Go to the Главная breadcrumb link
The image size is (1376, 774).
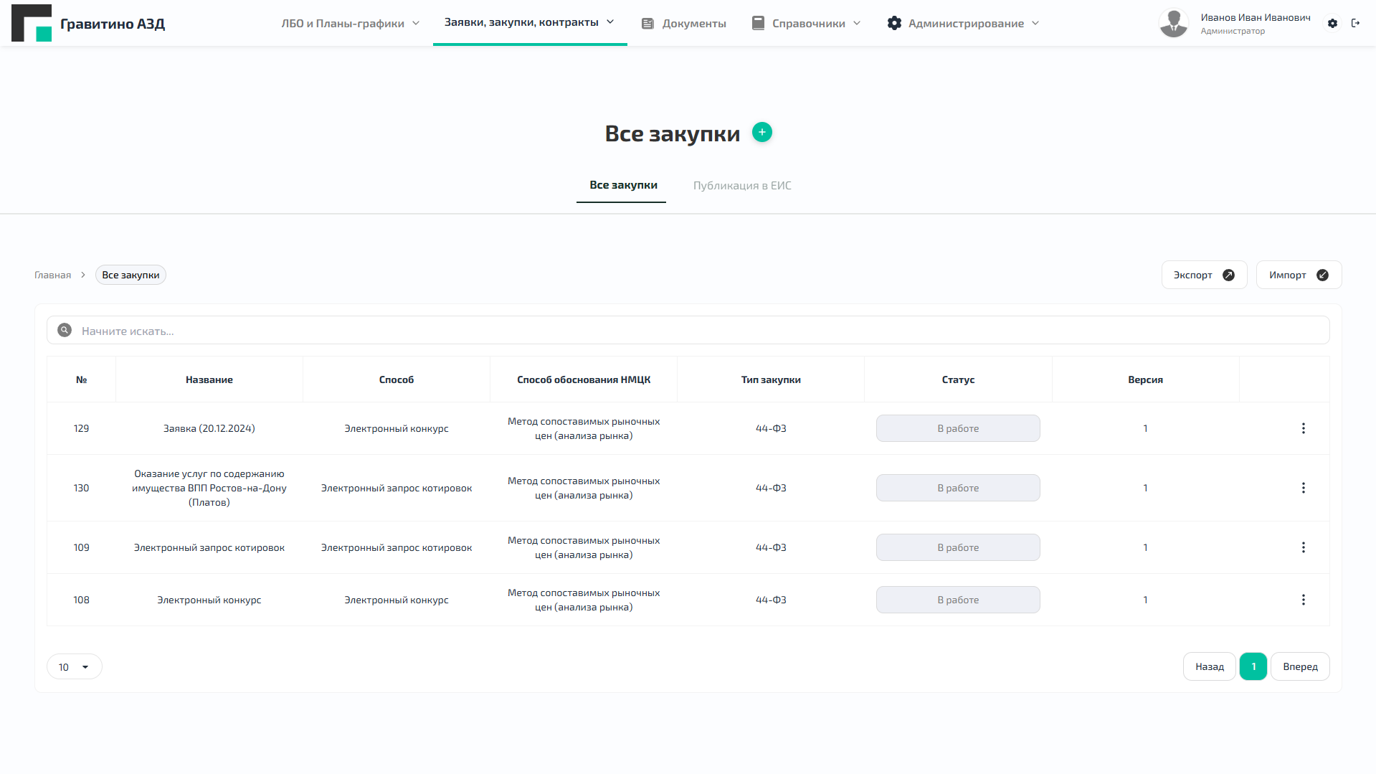coord(53,275)
